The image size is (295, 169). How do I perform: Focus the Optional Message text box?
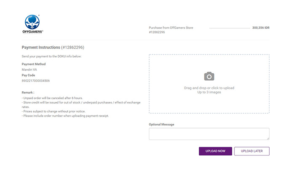[x=209, y=134]
